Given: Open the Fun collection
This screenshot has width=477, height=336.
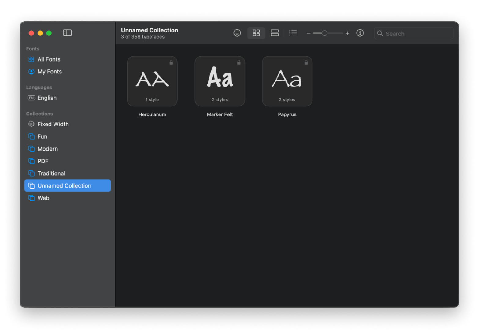Looking at the screenshot, I should click(42, 136).
